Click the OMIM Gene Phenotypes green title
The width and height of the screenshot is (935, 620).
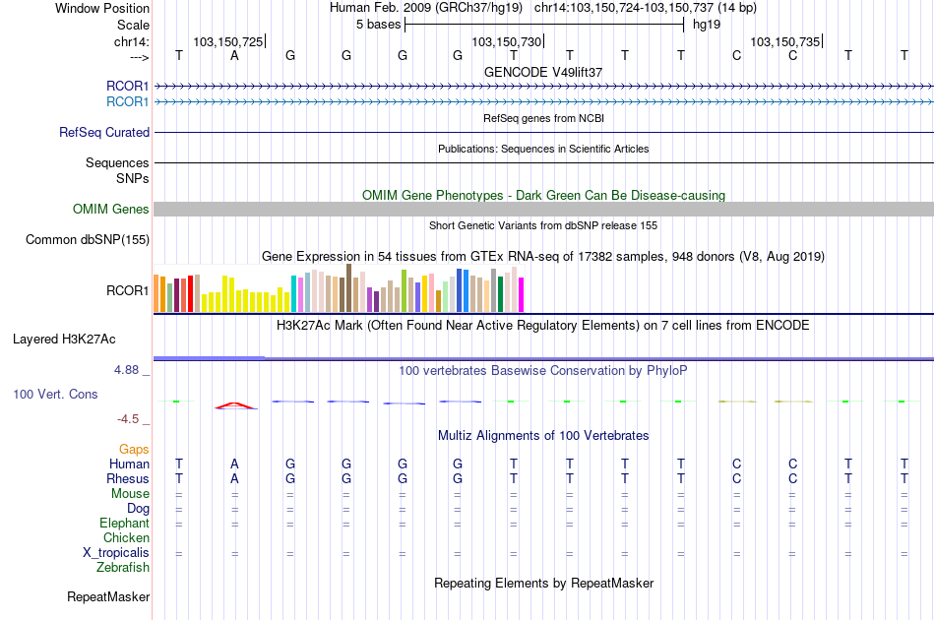543,196
